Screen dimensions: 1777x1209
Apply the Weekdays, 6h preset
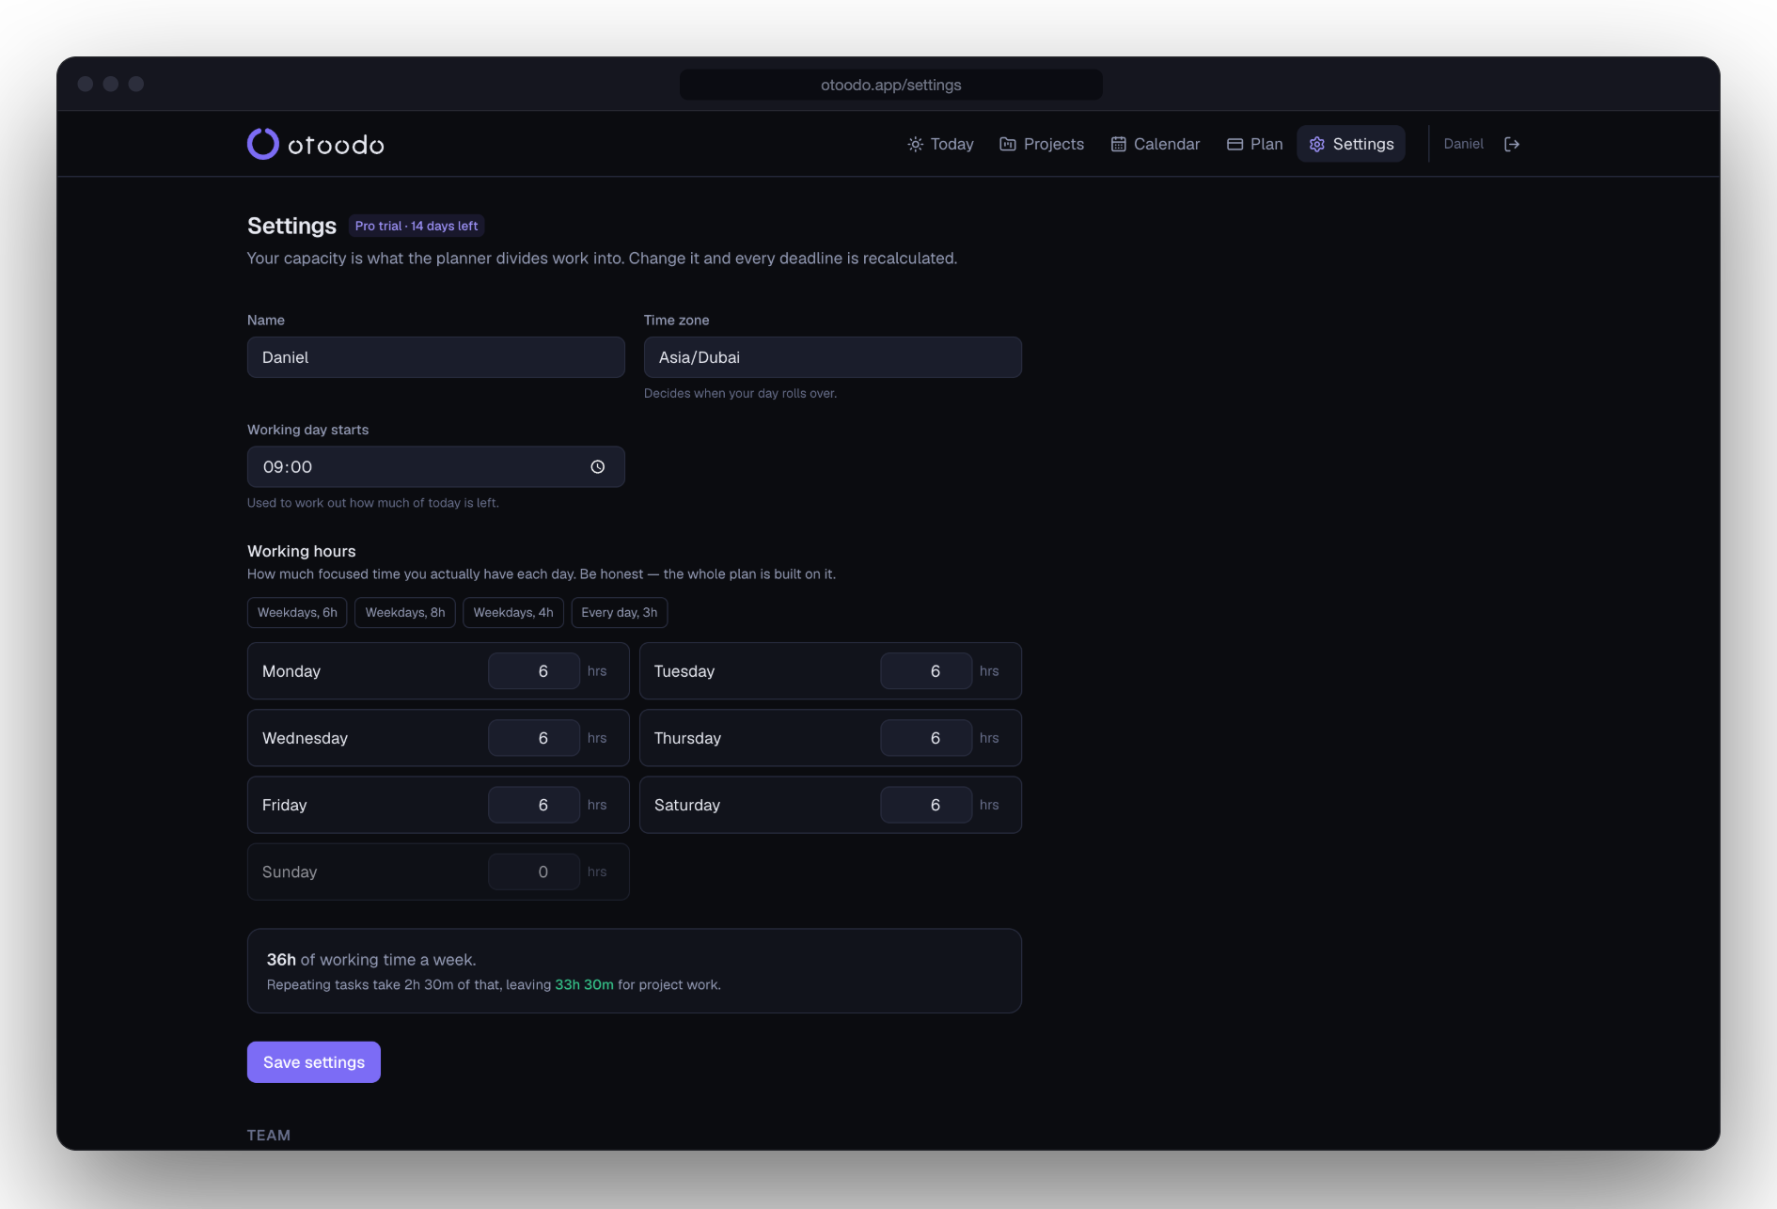(x=297, y=612)
